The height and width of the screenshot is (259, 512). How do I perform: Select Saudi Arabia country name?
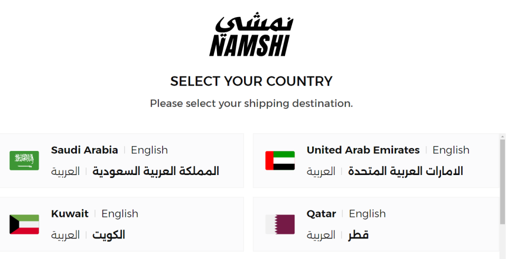84,150
